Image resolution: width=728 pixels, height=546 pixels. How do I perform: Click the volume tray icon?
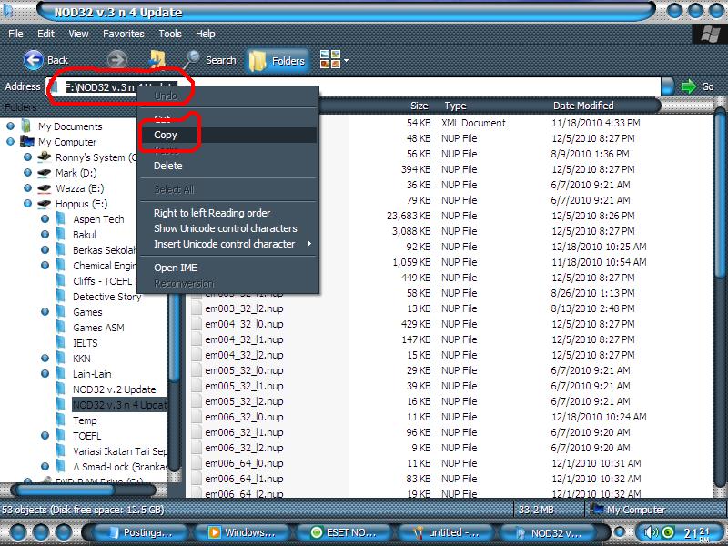click(x=651, y=532)
